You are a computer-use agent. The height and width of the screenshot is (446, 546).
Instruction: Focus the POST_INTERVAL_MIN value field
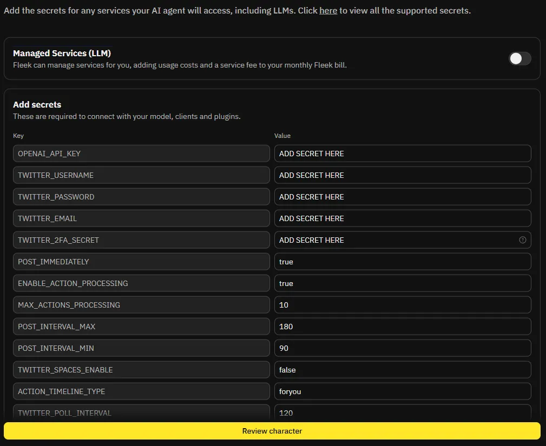tap(402, 348)
